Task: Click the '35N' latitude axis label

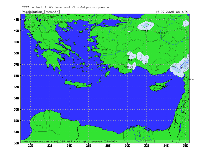Action: [16, 87]
